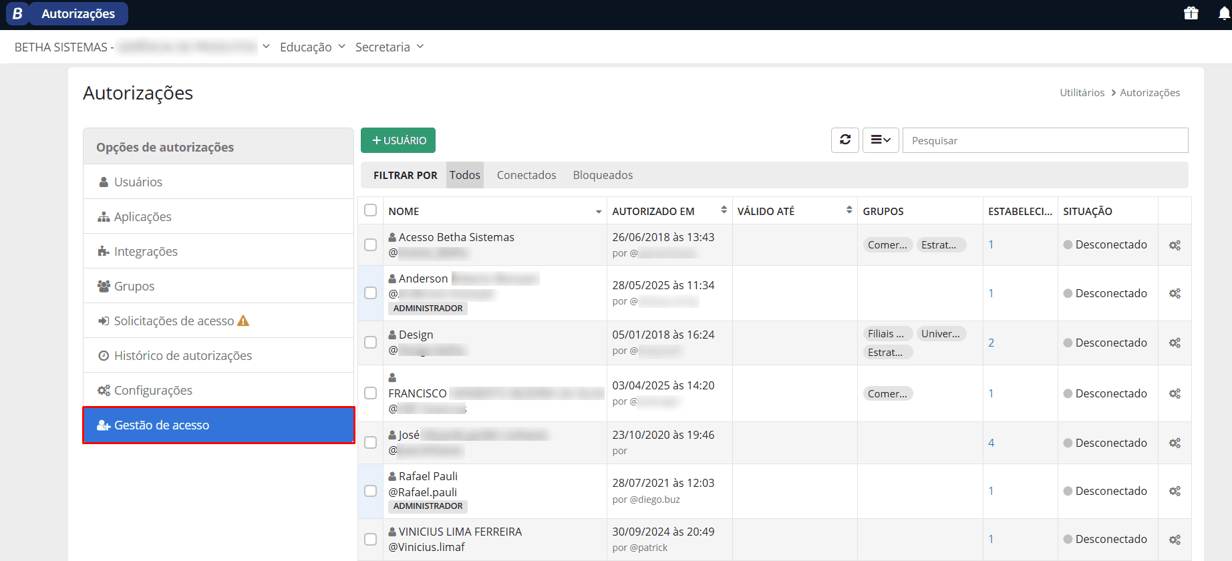
Task: Open the Secretaria dropdown menu
Action: pos(390,47)
